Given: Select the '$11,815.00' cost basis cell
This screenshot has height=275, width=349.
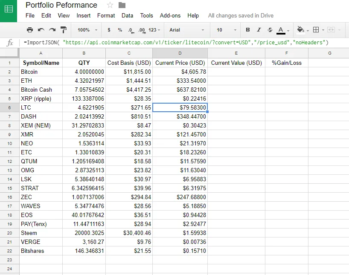Looking at the screenshot, I should click(x=129, y=72).
